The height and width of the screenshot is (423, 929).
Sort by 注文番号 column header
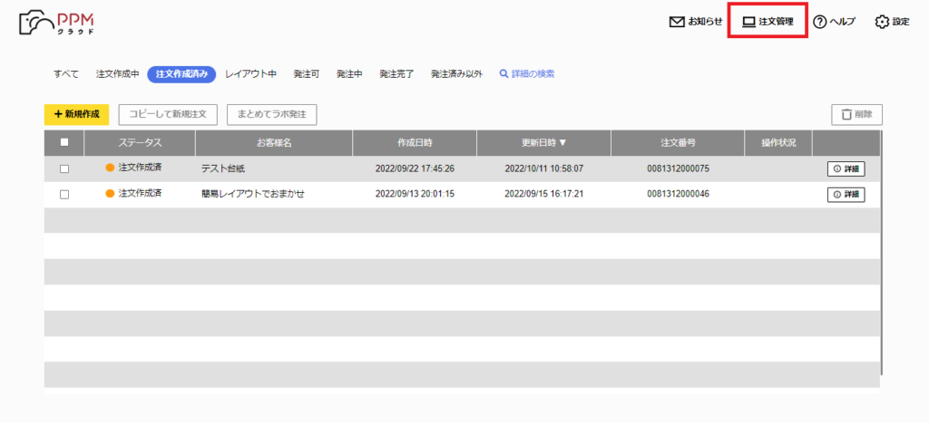tap(678, 143)
